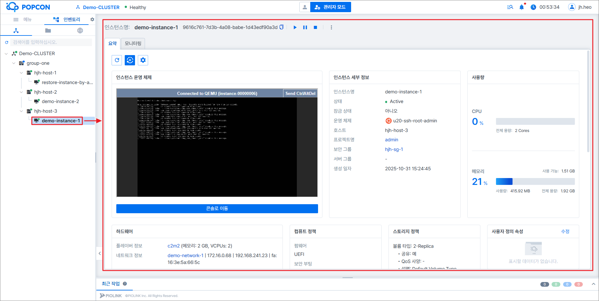Screen dimensions: 599x301
Task: Expand the recent tasks panel chevron
Action: click(593, 284)
